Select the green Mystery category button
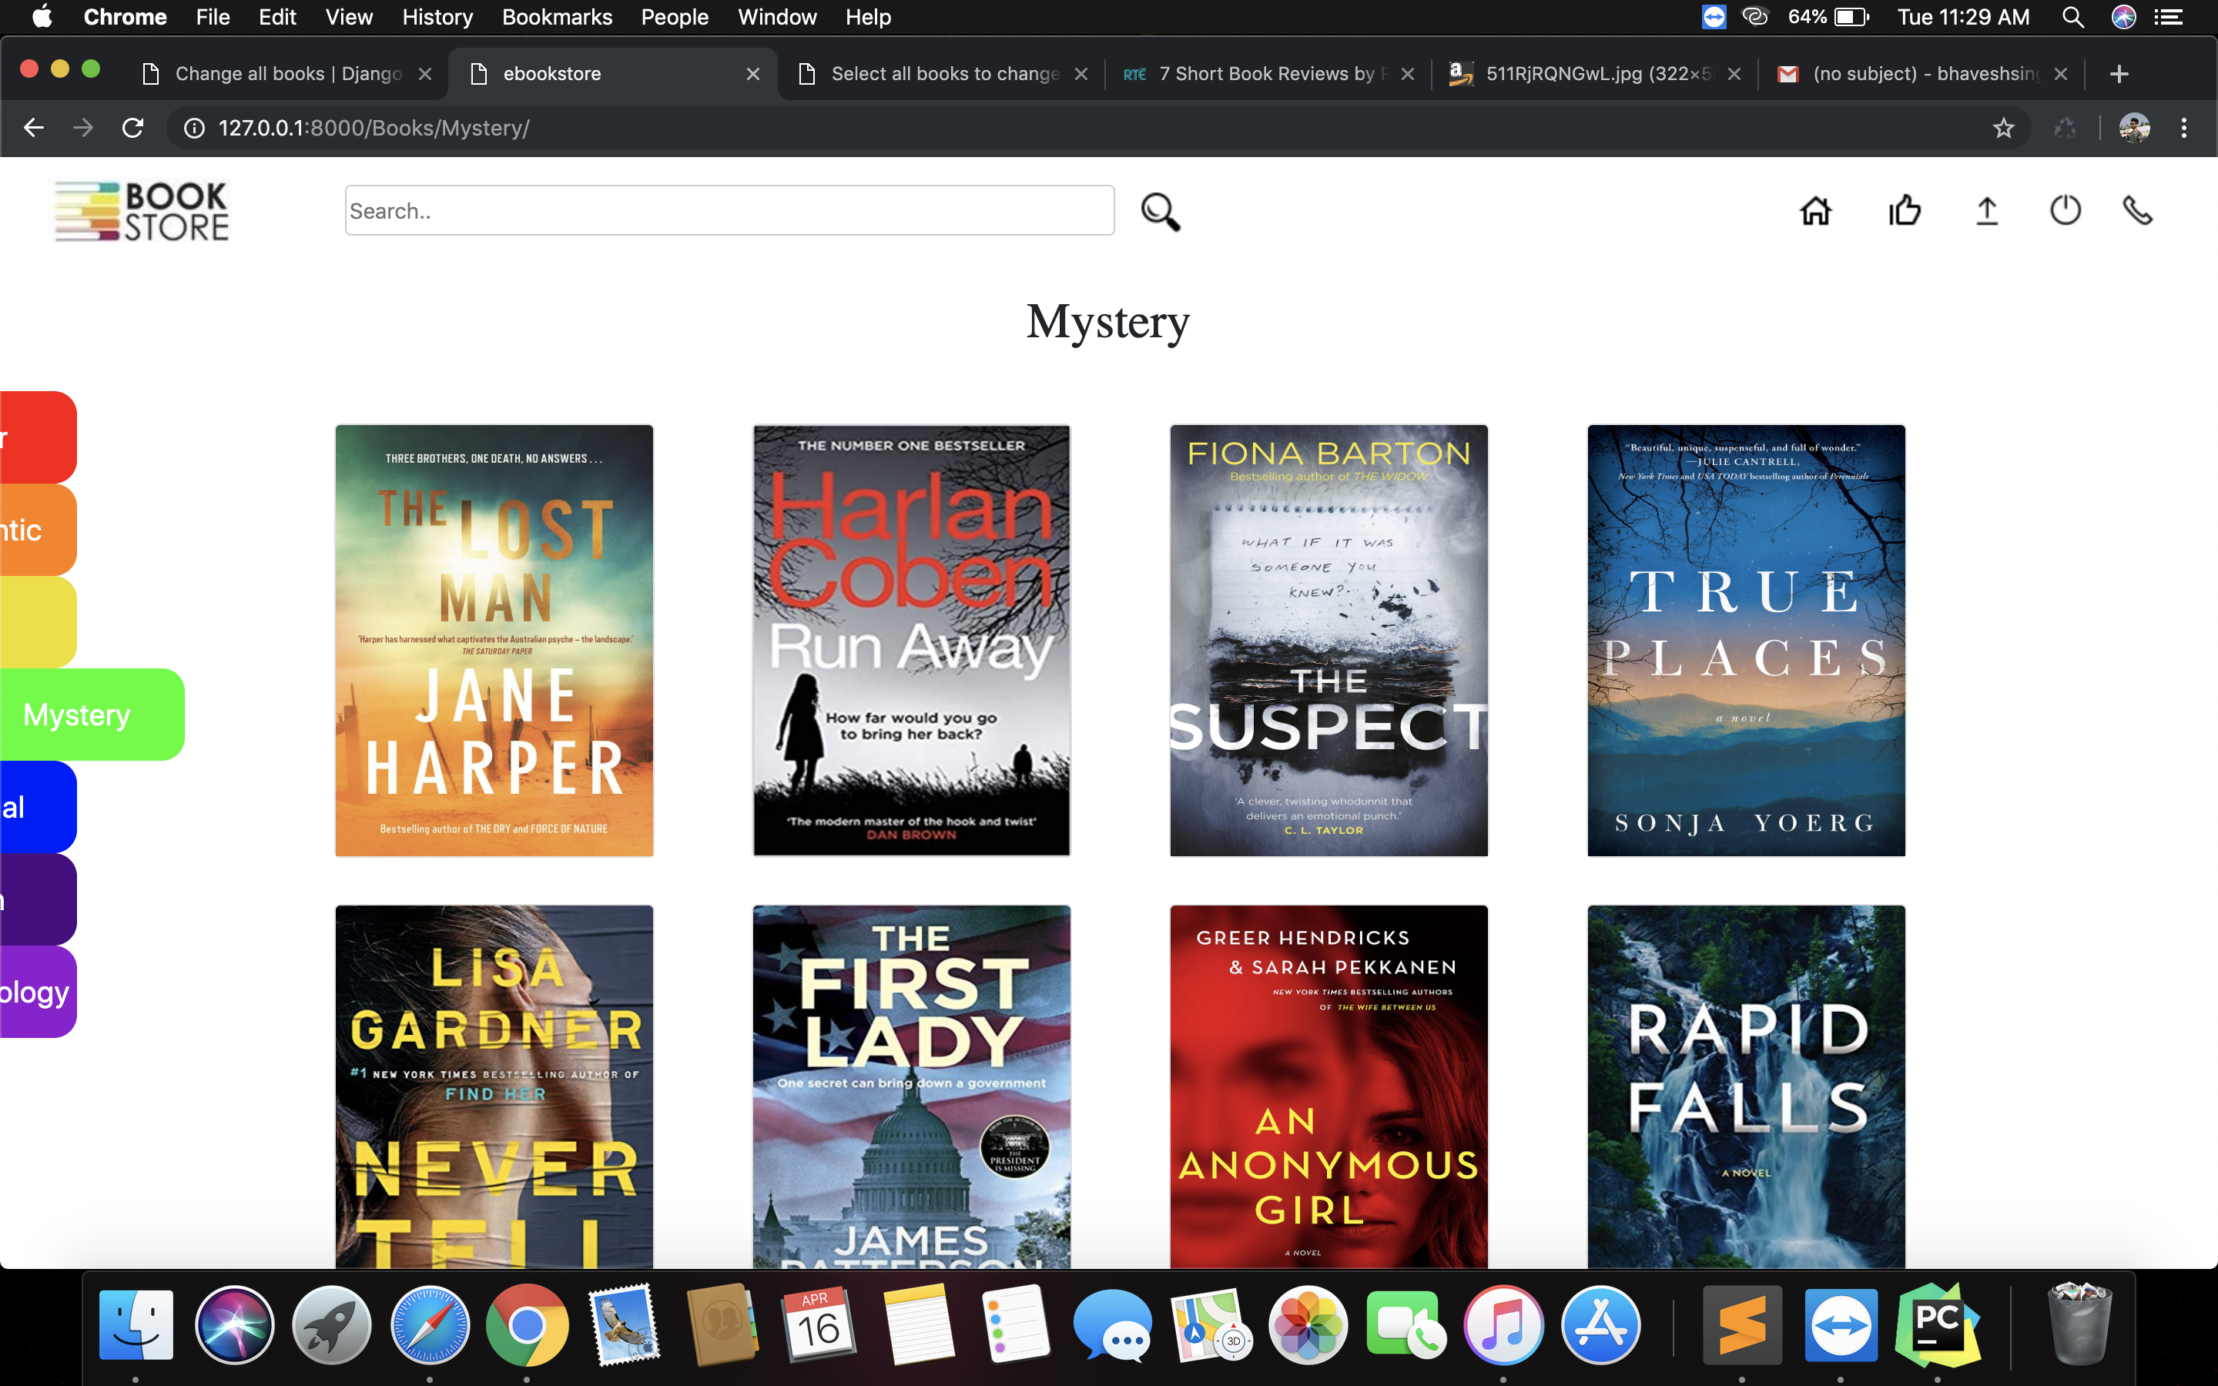Screen dimensions: 2218x1386 pyautogui.click(x=92, y=714)
